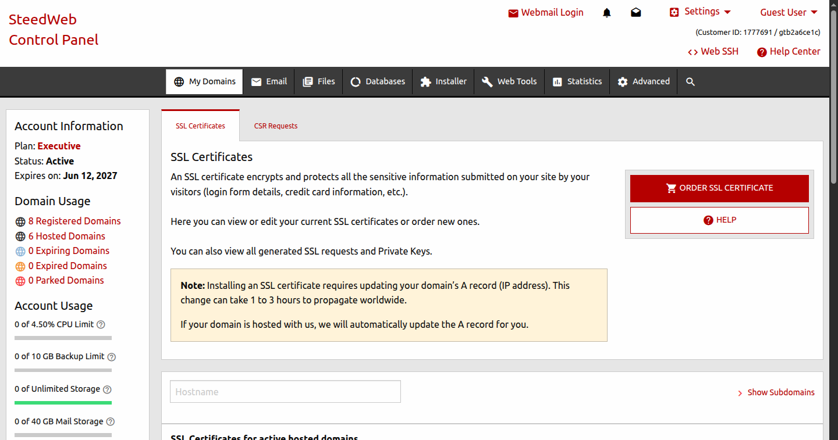Open the Settings dropdown menu
Viewport: 838px width, 440px height.
tap(700, 12)
